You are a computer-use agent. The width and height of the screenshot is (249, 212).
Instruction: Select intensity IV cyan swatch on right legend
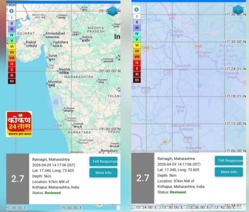tap(136, 34)
